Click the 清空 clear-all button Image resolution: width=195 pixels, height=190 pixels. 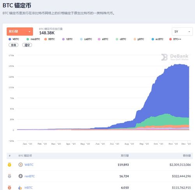click(27, 45)
